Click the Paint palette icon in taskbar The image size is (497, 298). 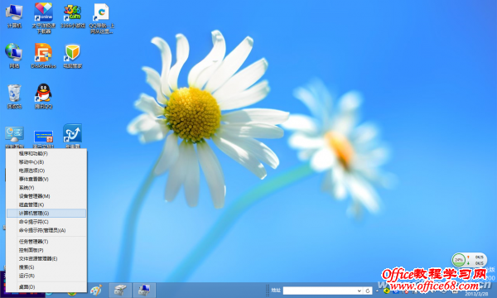coord(96,290)
